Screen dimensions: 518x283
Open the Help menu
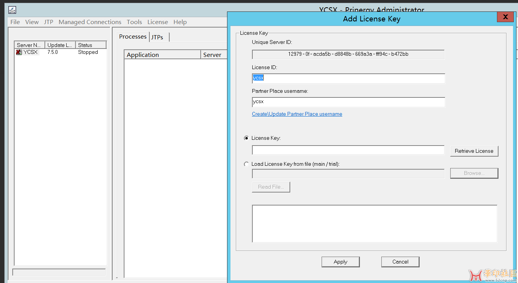(180, 22)
